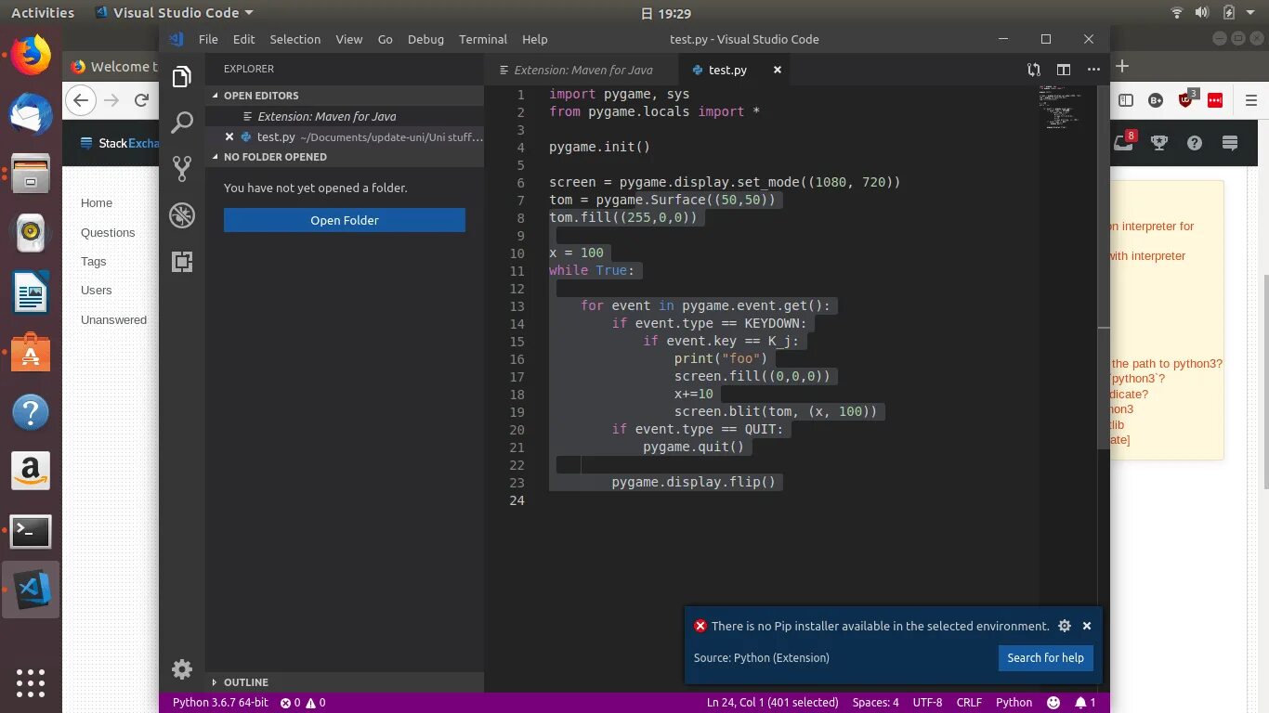
Task: Open the File menu
Action: click(208, 39)
